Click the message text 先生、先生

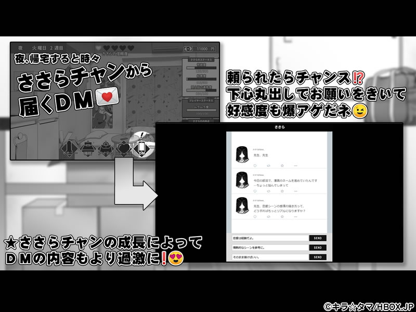click(261, 155)
